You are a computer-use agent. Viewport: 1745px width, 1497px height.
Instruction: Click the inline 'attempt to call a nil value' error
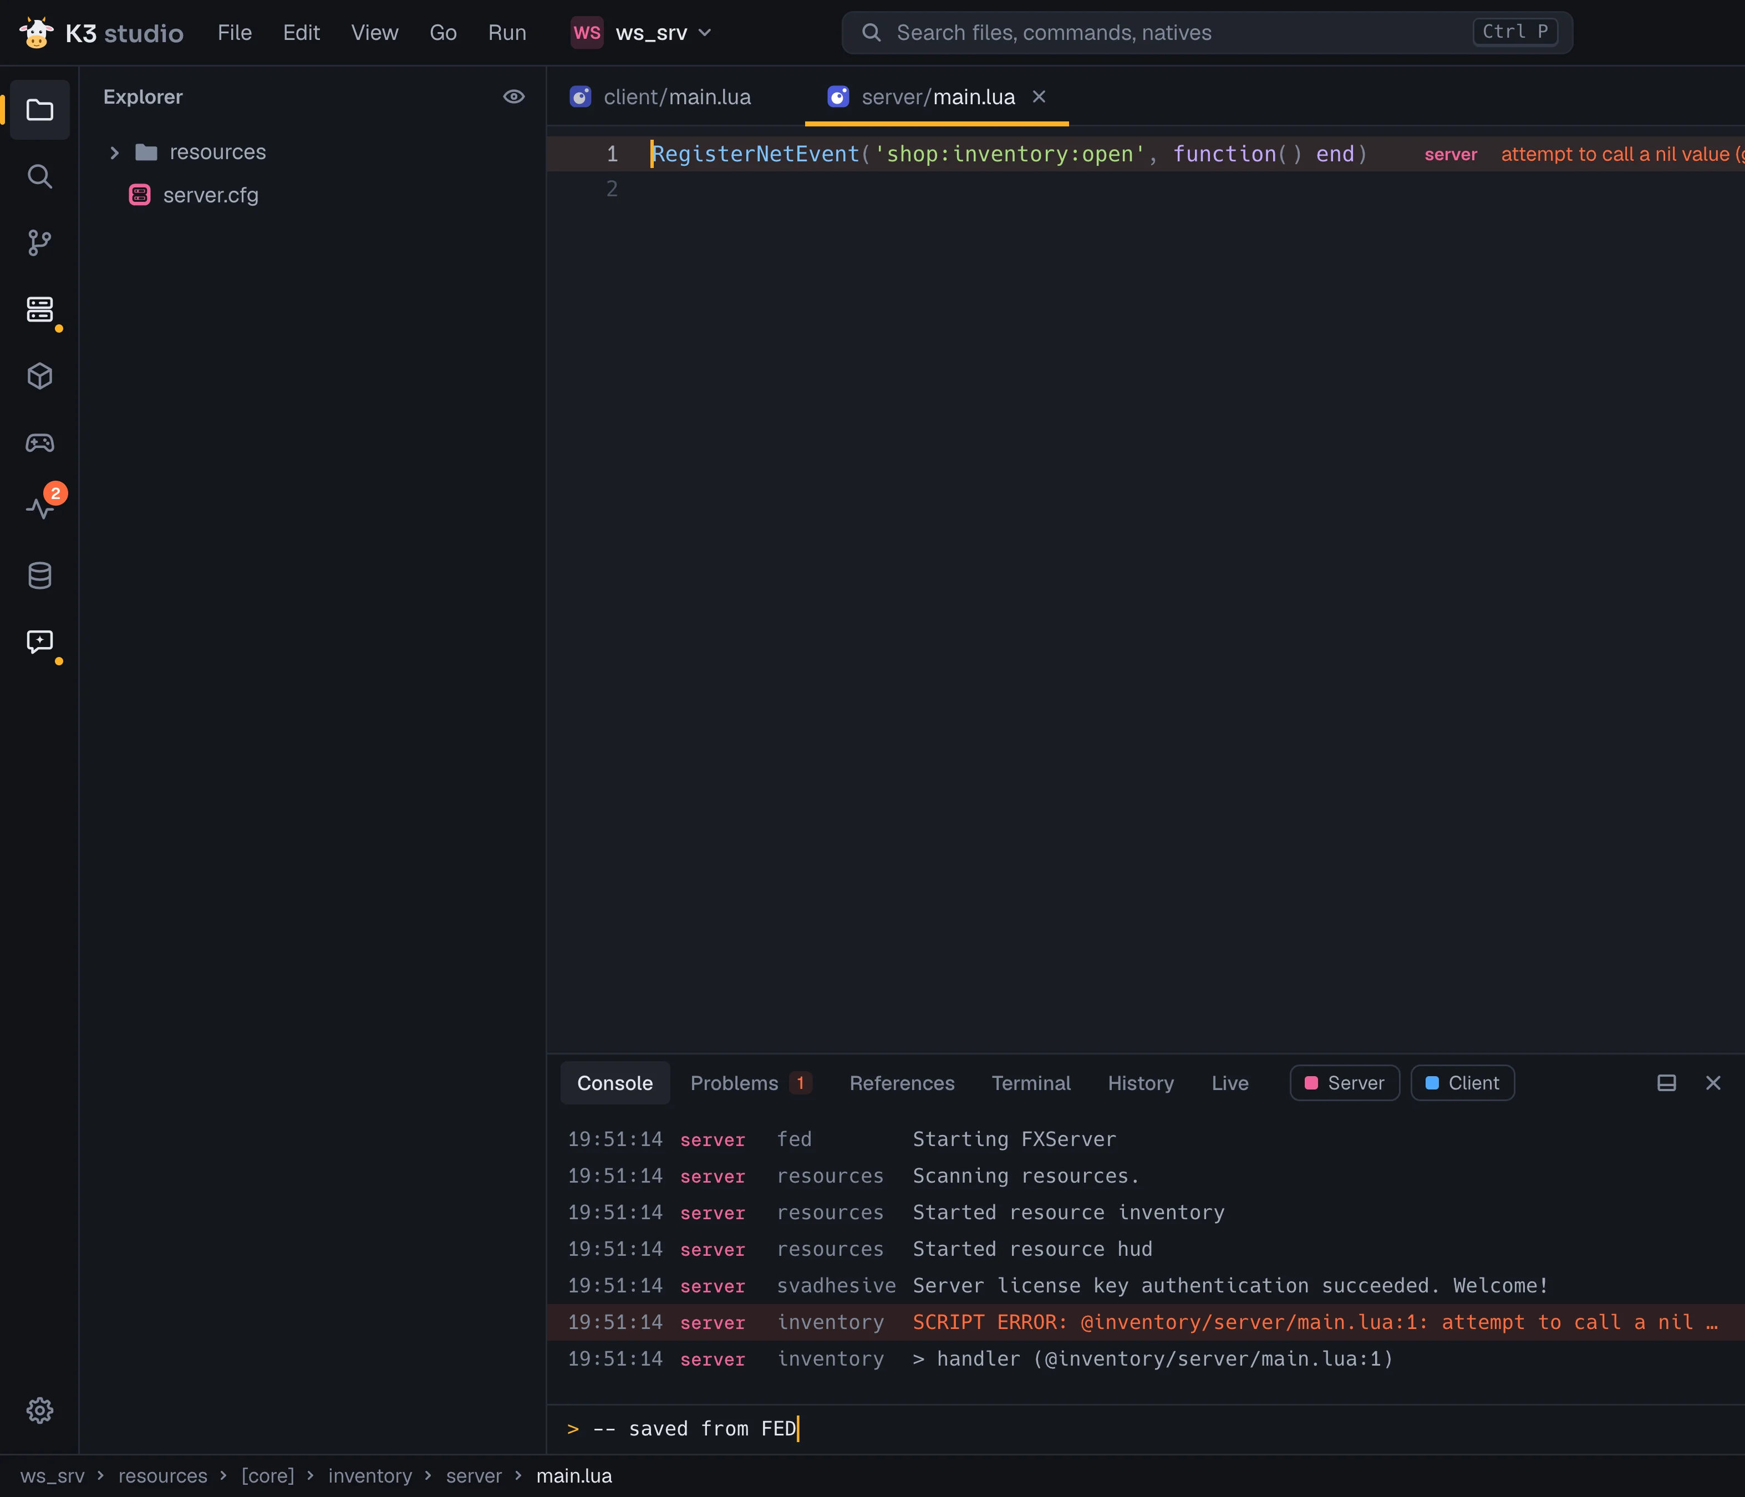coord(1622,154)
